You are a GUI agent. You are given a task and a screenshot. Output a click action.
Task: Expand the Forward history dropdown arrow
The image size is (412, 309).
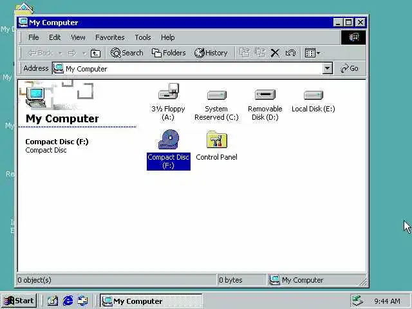pyautogui.click(x=84, y=53)
